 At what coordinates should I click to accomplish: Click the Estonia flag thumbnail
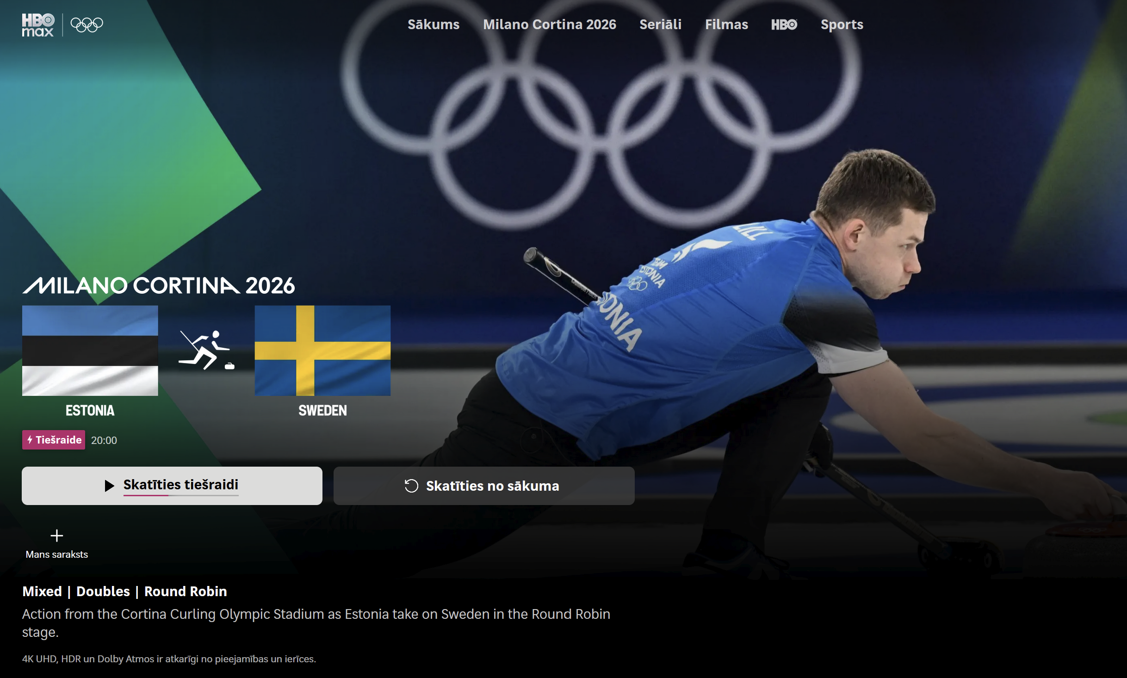pyautogui.click(x=90, y=351)
